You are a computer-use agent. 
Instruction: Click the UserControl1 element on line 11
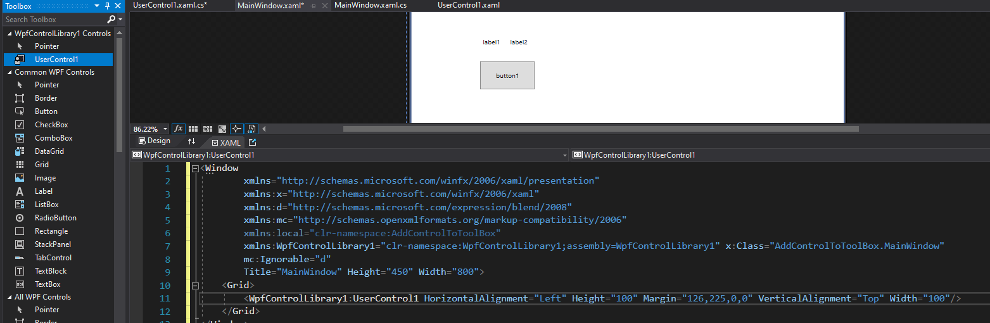(602, 298)
